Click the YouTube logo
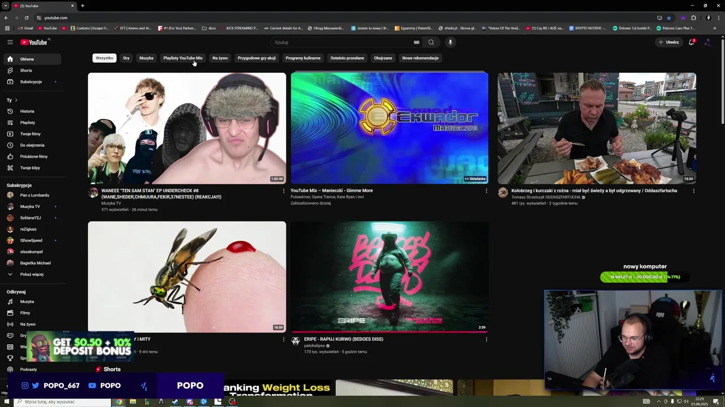The height and width of the screenshot is (407, 725). pyautogui.click(x=34, y=42)
